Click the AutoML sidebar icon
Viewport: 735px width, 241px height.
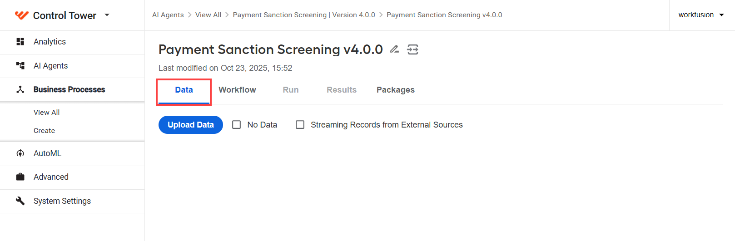tap(20, 153)
